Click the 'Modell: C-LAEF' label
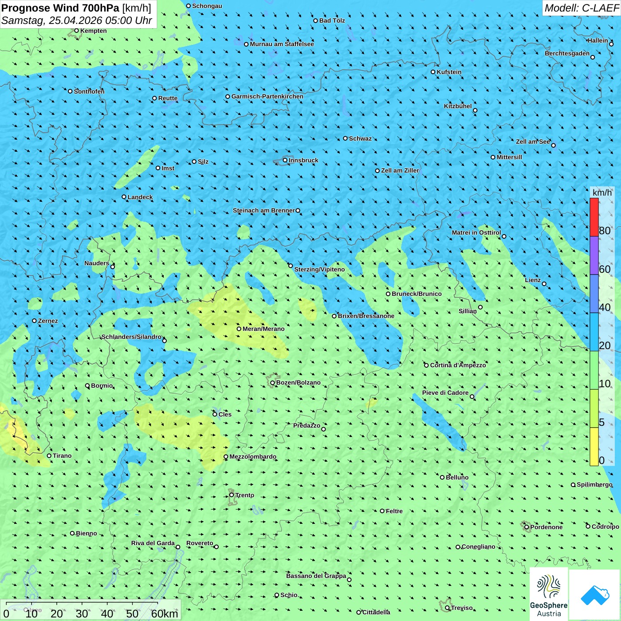 click(x=582, y=8)
